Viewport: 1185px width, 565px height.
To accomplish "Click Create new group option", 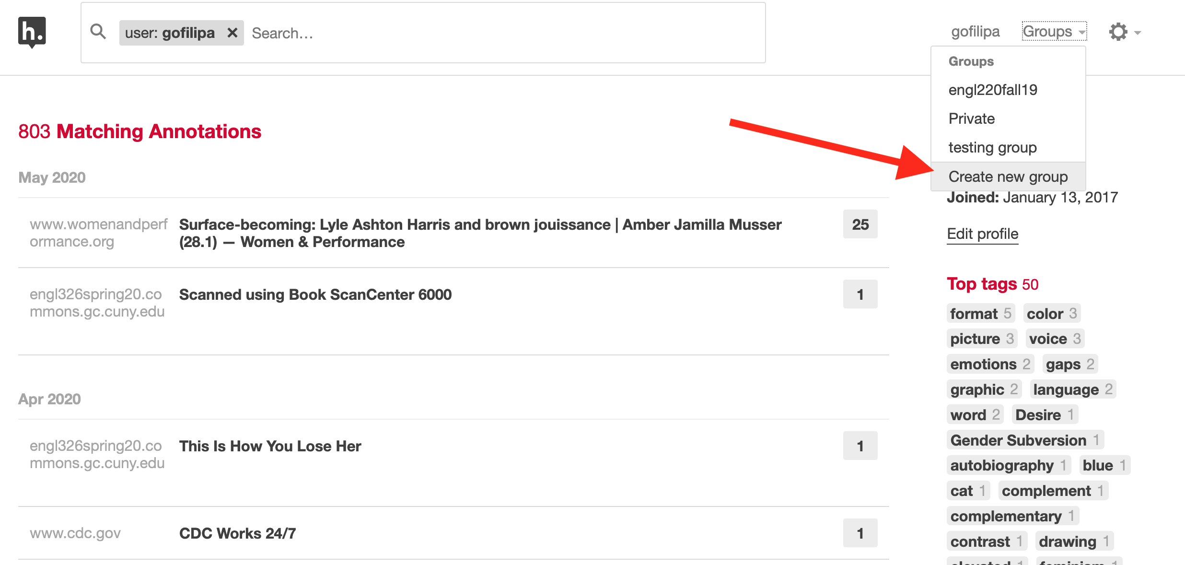I will pos(1008,177).
